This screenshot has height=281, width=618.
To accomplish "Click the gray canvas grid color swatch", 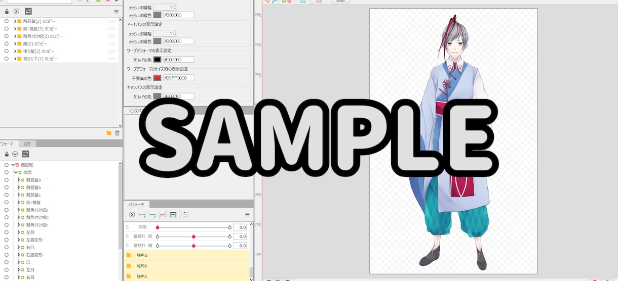I will click(157, 97).
